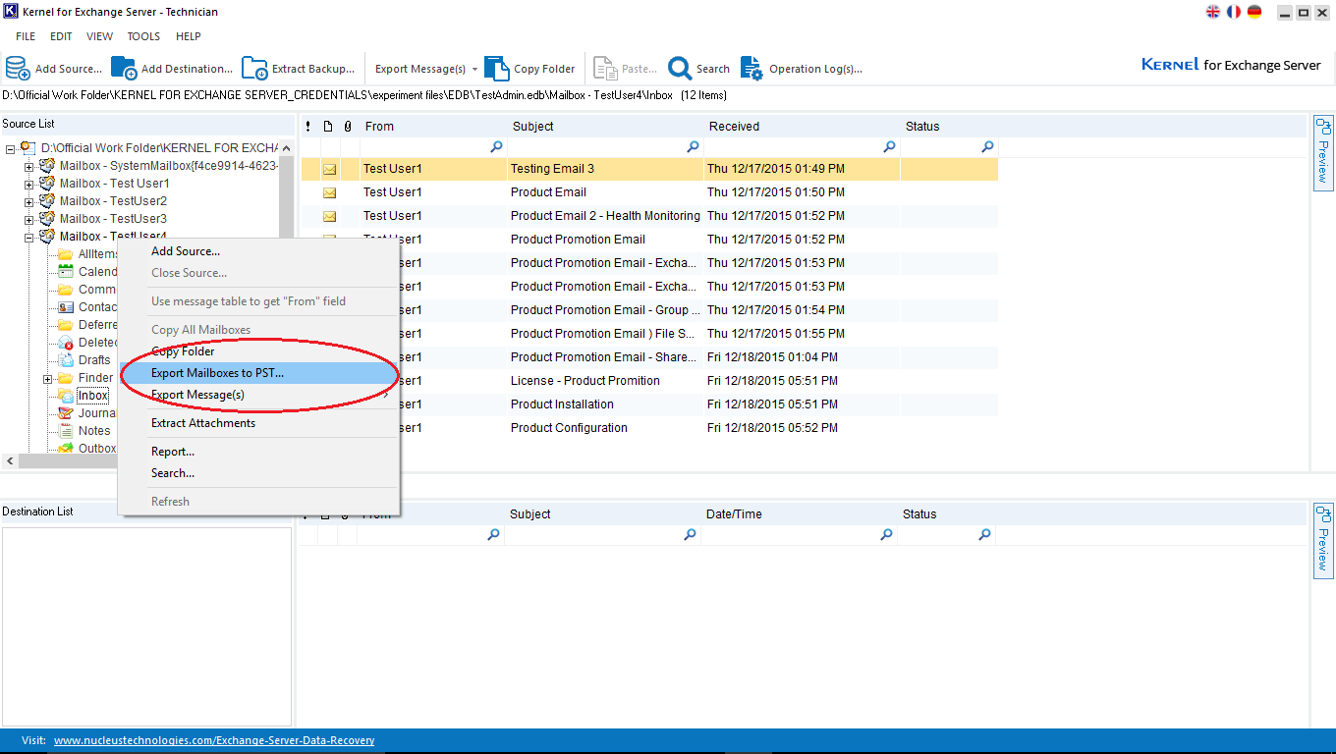The image size is (1336, 754).
Task: Open the FILE menu
Action: 26,36
